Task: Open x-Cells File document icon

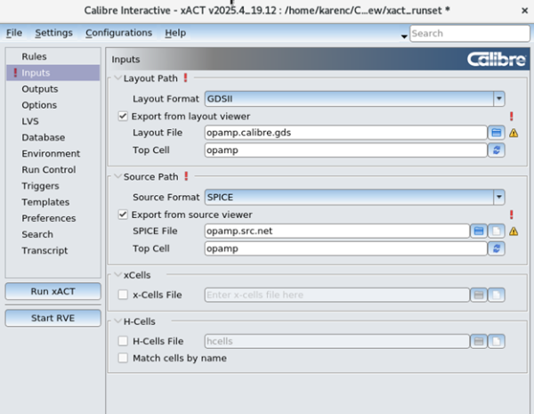Action: click(497, 295)
